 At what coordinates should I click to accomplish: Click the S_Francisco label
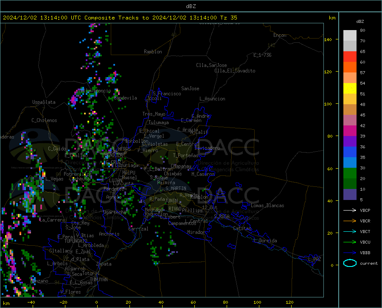point(167,94)
